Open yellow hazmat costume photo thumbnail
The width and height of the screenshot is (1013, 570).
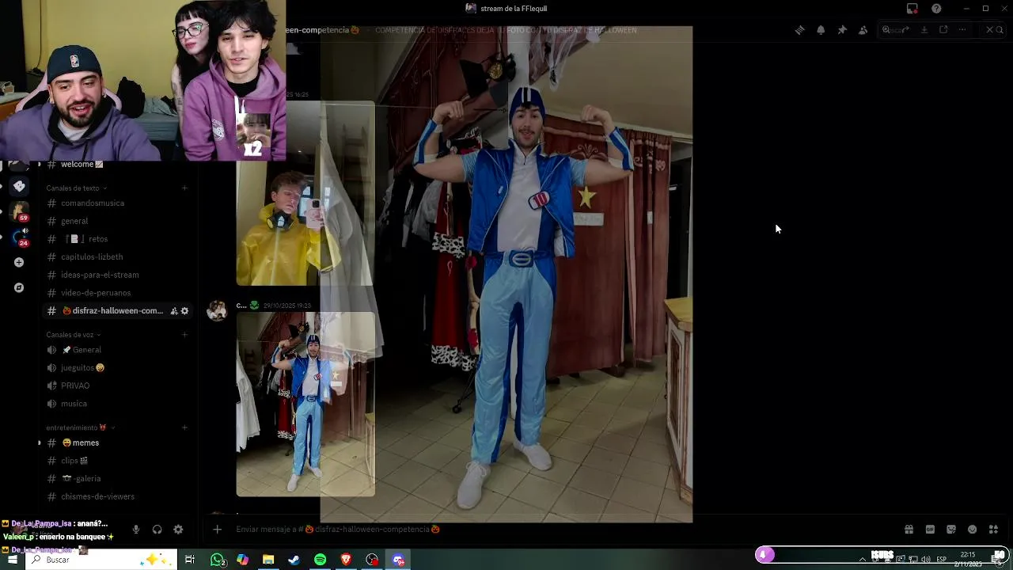coord(305,194)
